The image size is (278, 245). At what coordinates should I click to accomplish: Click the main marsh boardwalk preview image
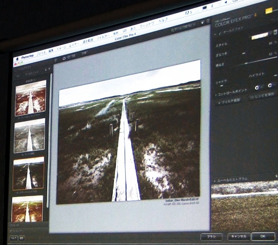tap(129, 132)
